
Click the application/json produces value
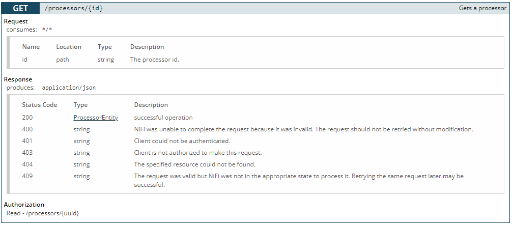69,88
